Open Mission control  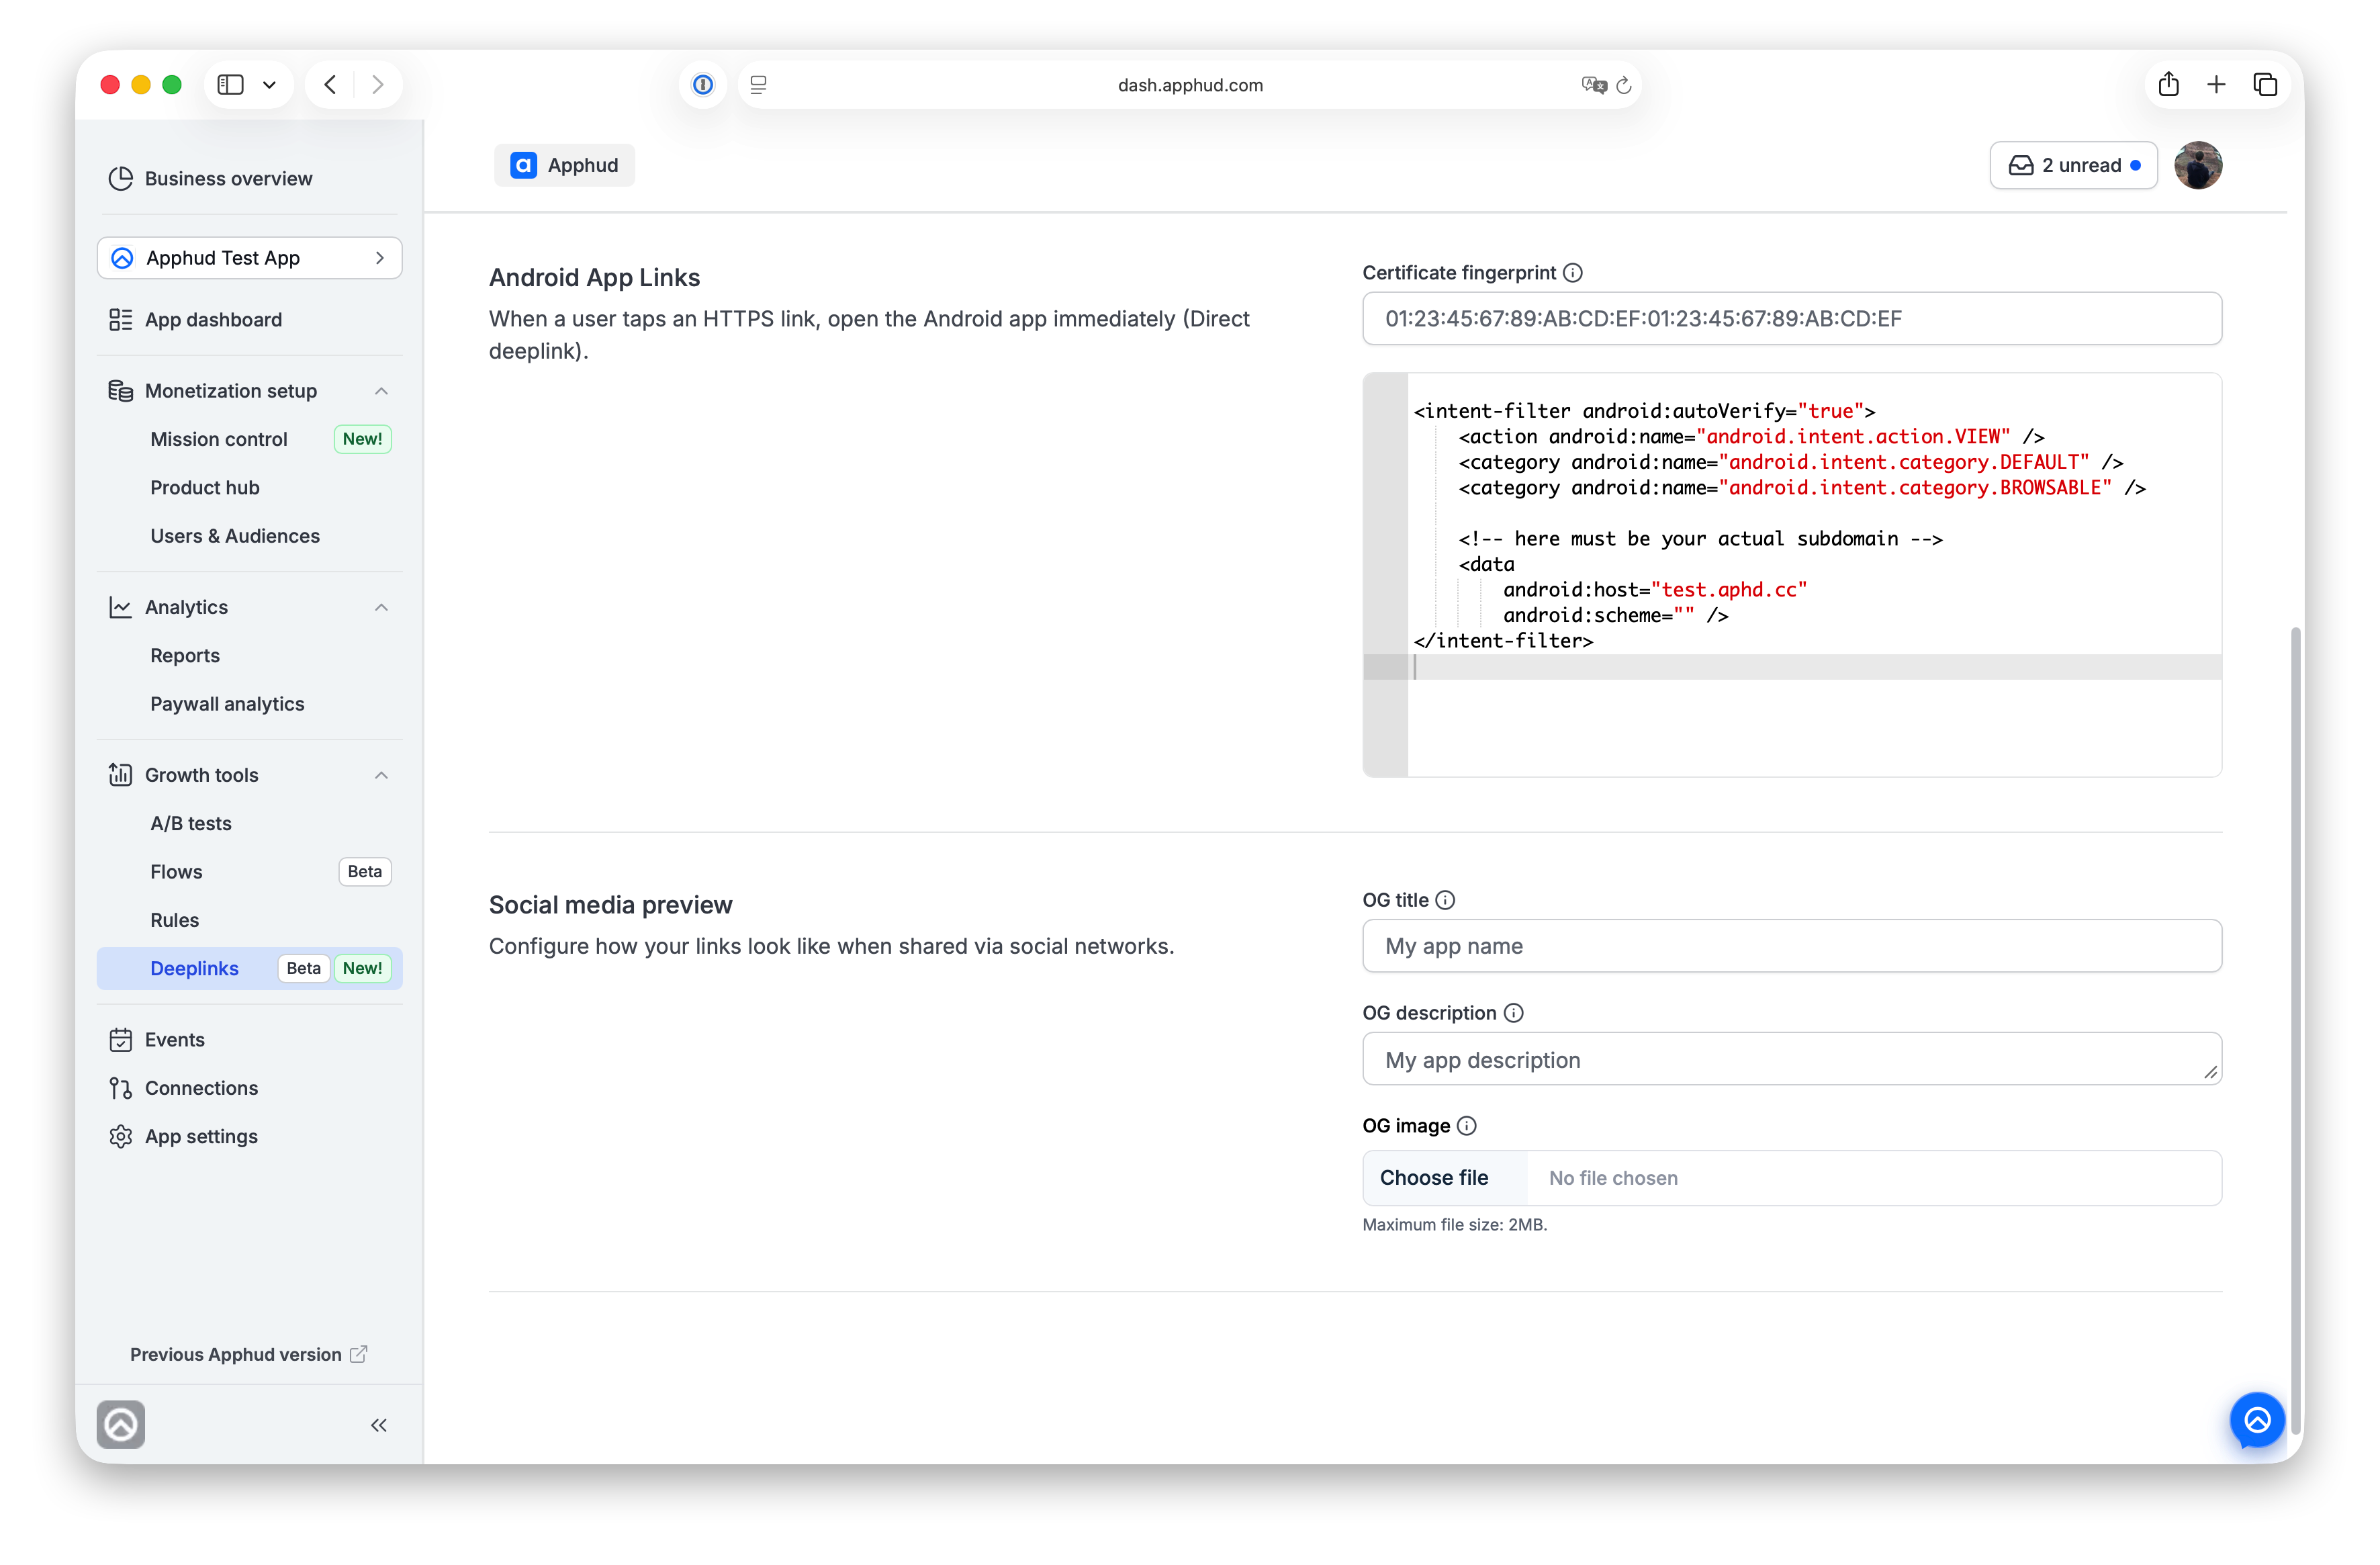(x=218, y=439)
